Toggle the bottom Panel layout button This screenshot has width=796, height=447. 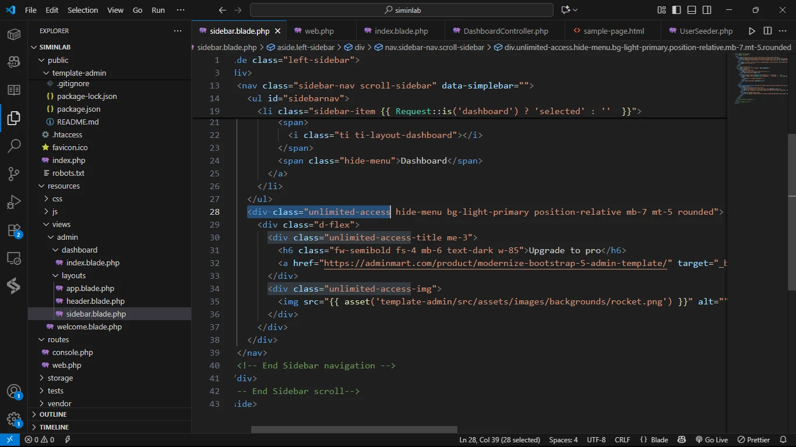tap(692, 10)
